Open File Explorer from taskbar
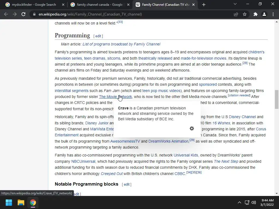The height and width of the screenshot is (209, 279). coord(21,202)
